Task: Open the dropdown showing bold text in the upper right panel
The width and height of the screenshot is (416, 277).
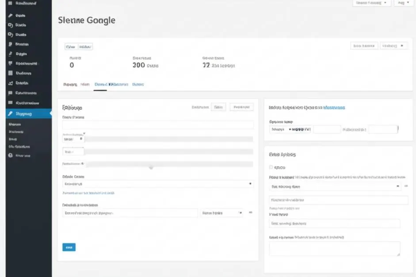Action: click(290, 129)
